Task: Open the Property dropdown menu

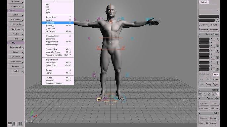Action: (x=16, y=6)
